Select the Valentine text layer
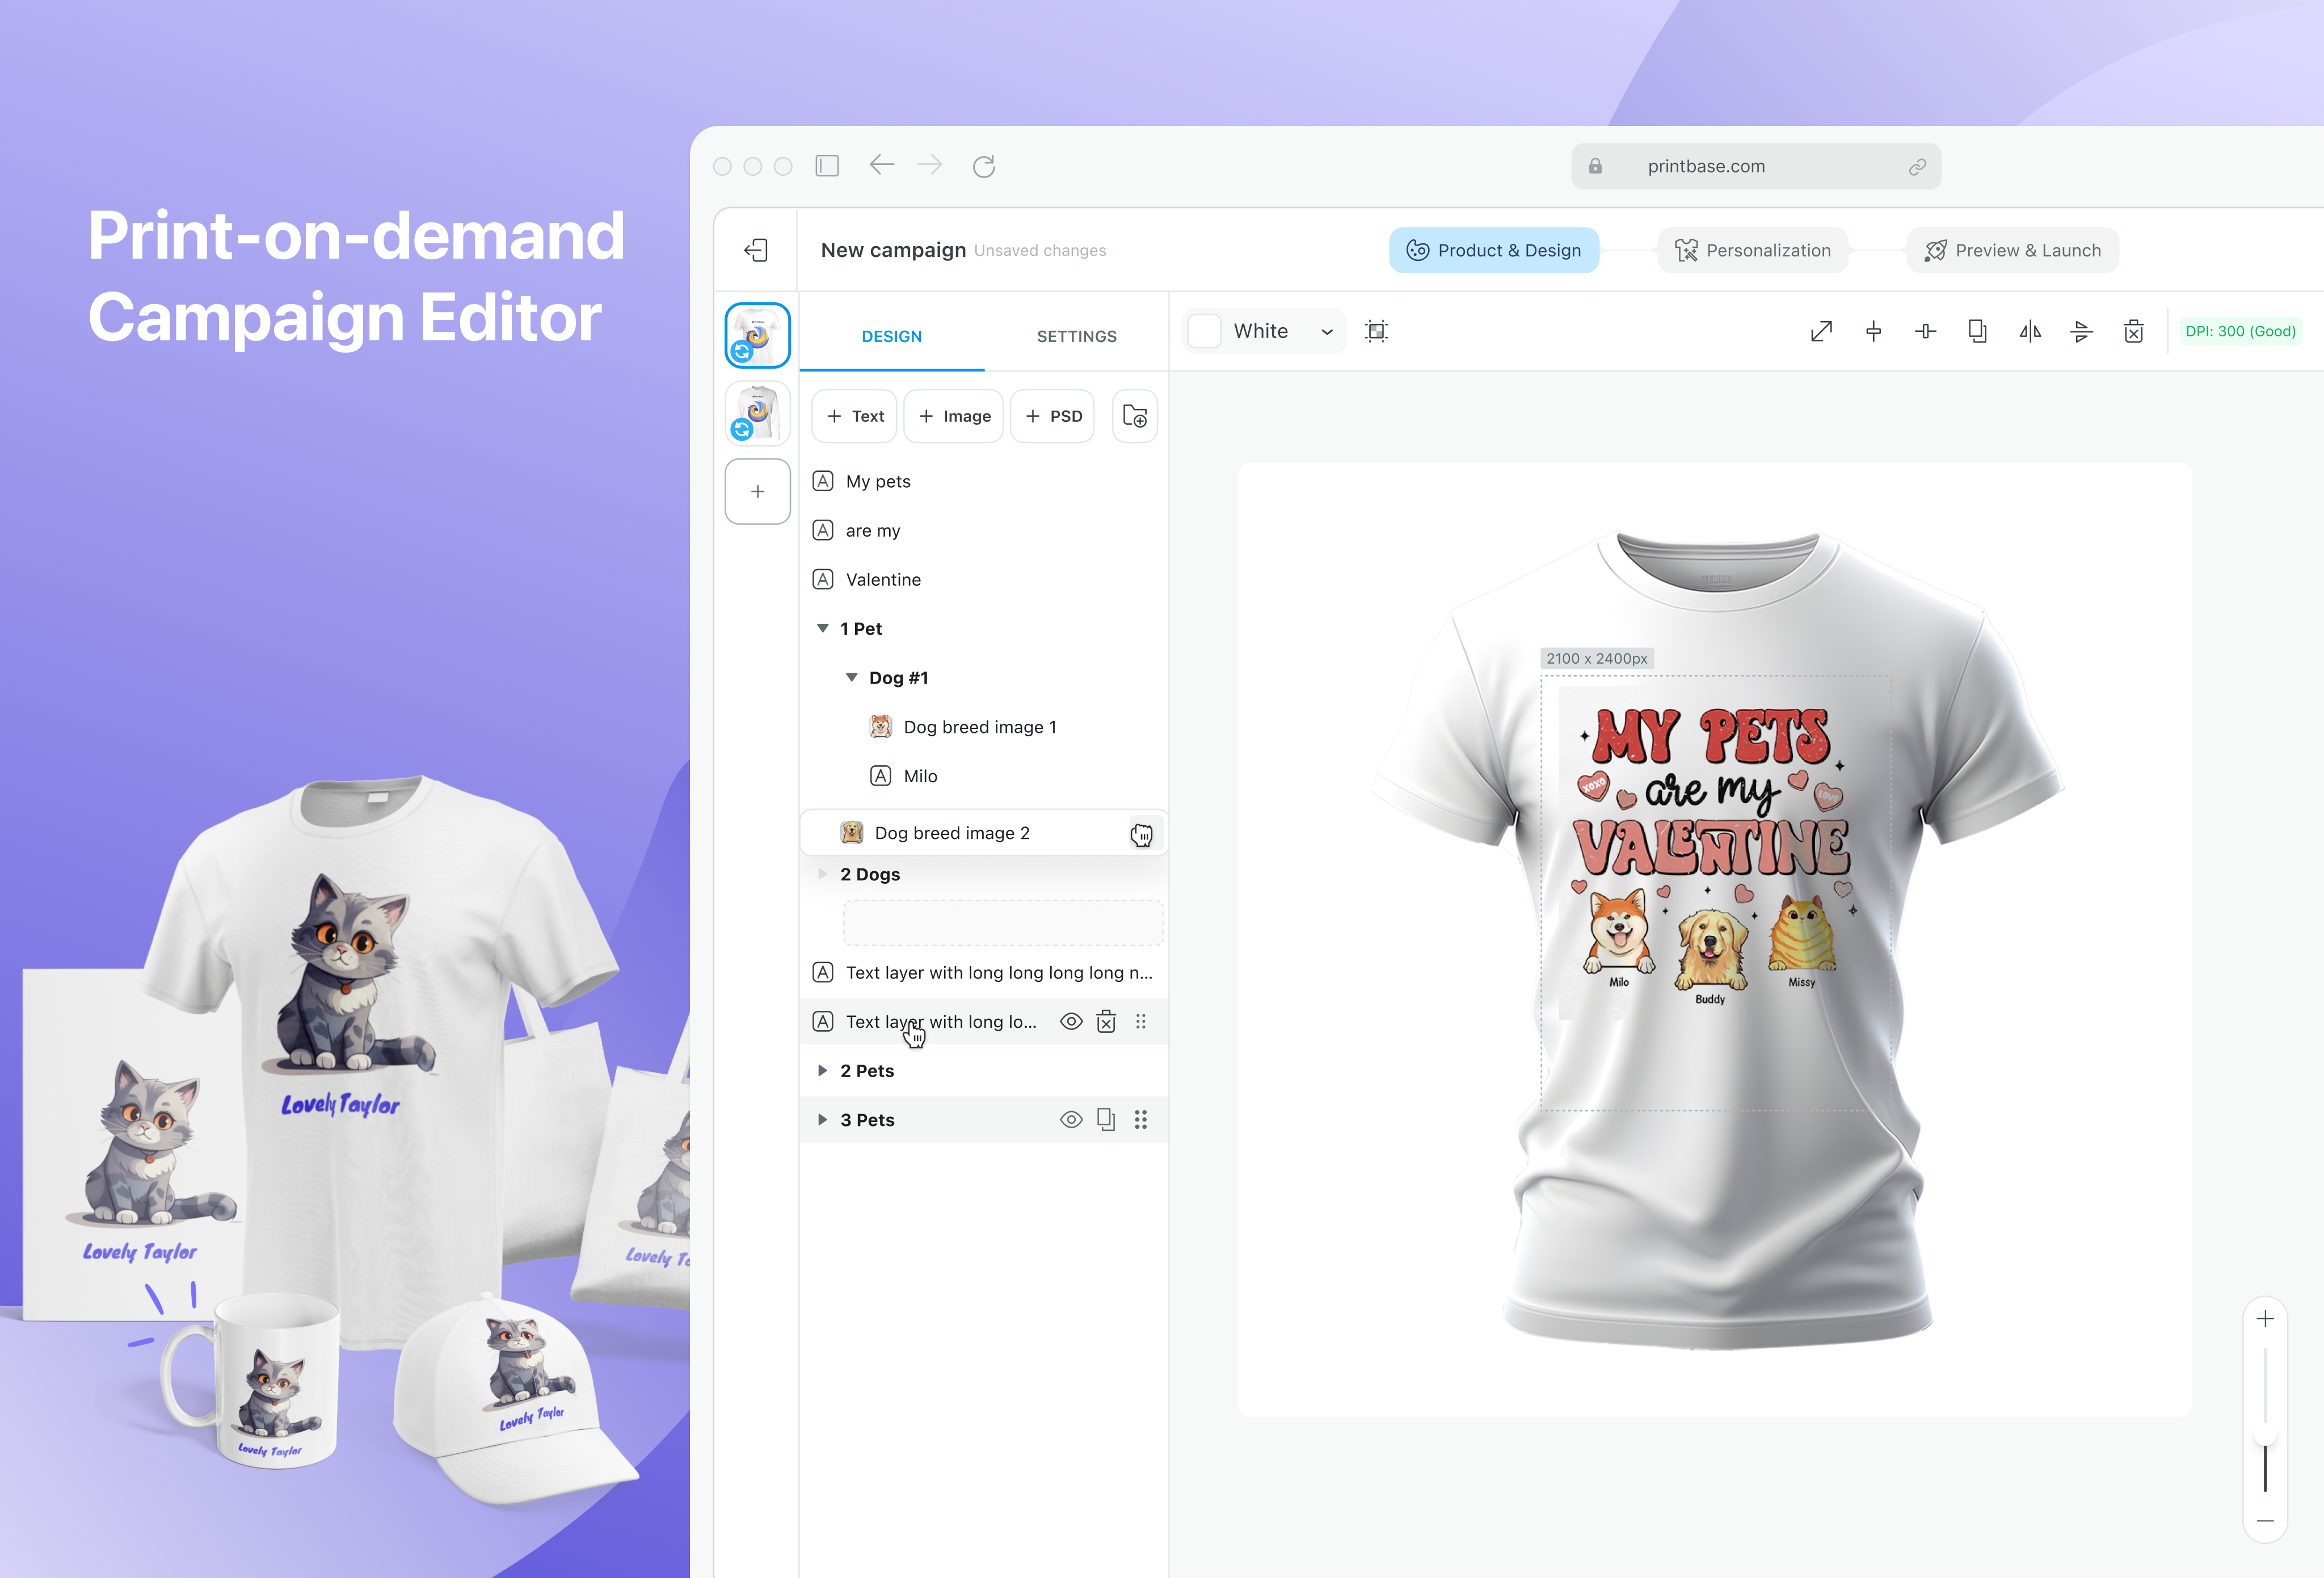Screen dimensions: 2324x1578 [984, 579]
